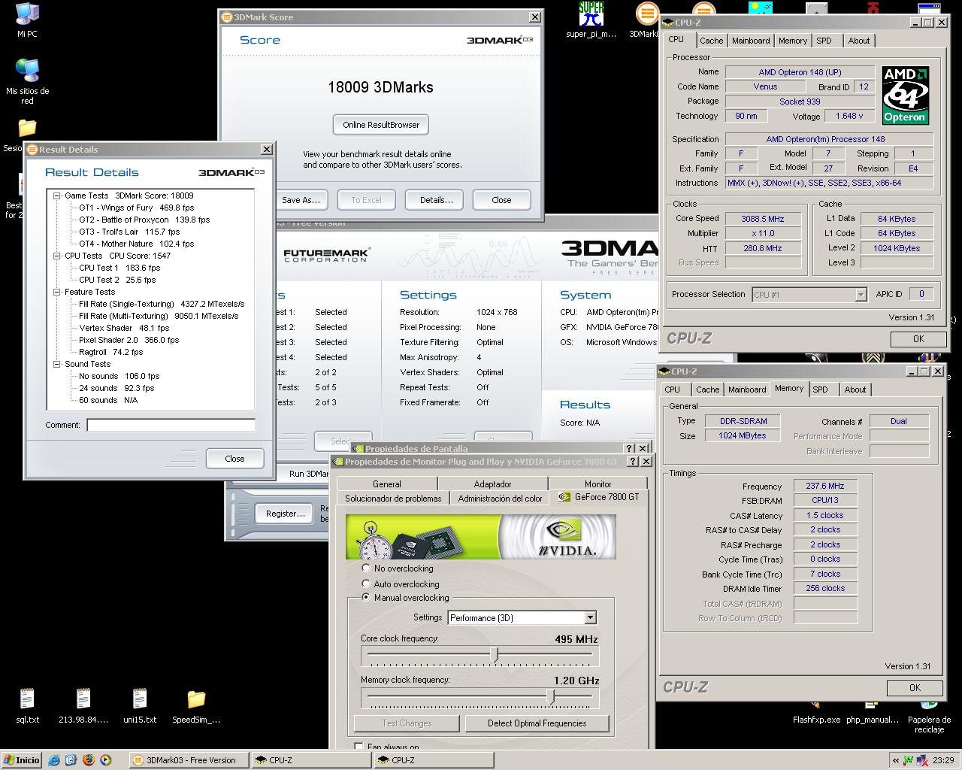Select GT1 - Wings of Fury result row
962x770 pixels.
click(136, 208)
